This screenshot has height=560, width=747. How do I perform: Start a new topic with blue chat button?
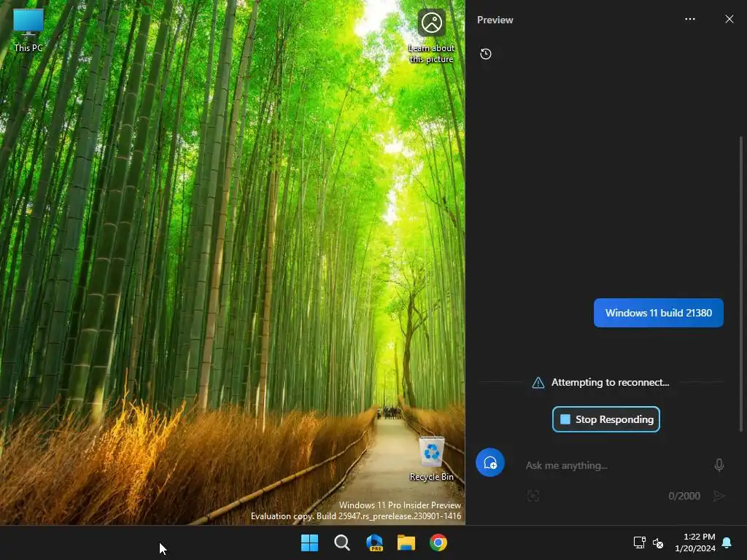(489, 462)
